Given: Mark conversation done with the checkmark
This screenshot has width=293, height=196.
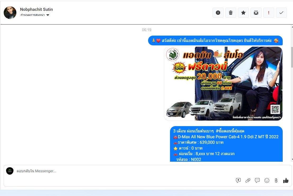Looking at the screenshot, I should 281,13.
